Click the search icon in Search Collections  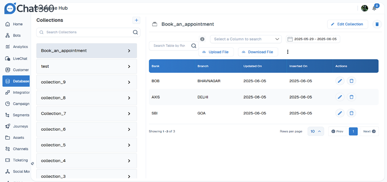tap(135, 32)
